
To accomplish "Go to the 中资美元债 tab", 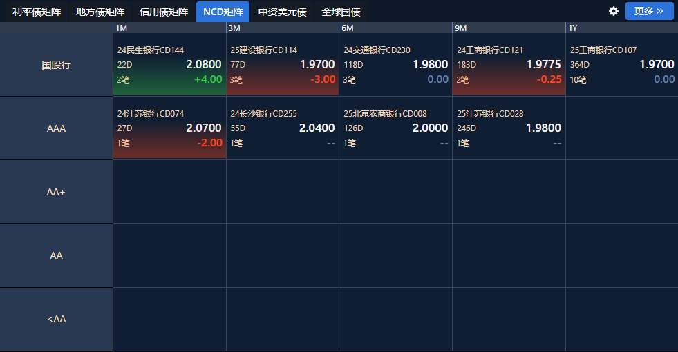I will [x=282, y=12].
